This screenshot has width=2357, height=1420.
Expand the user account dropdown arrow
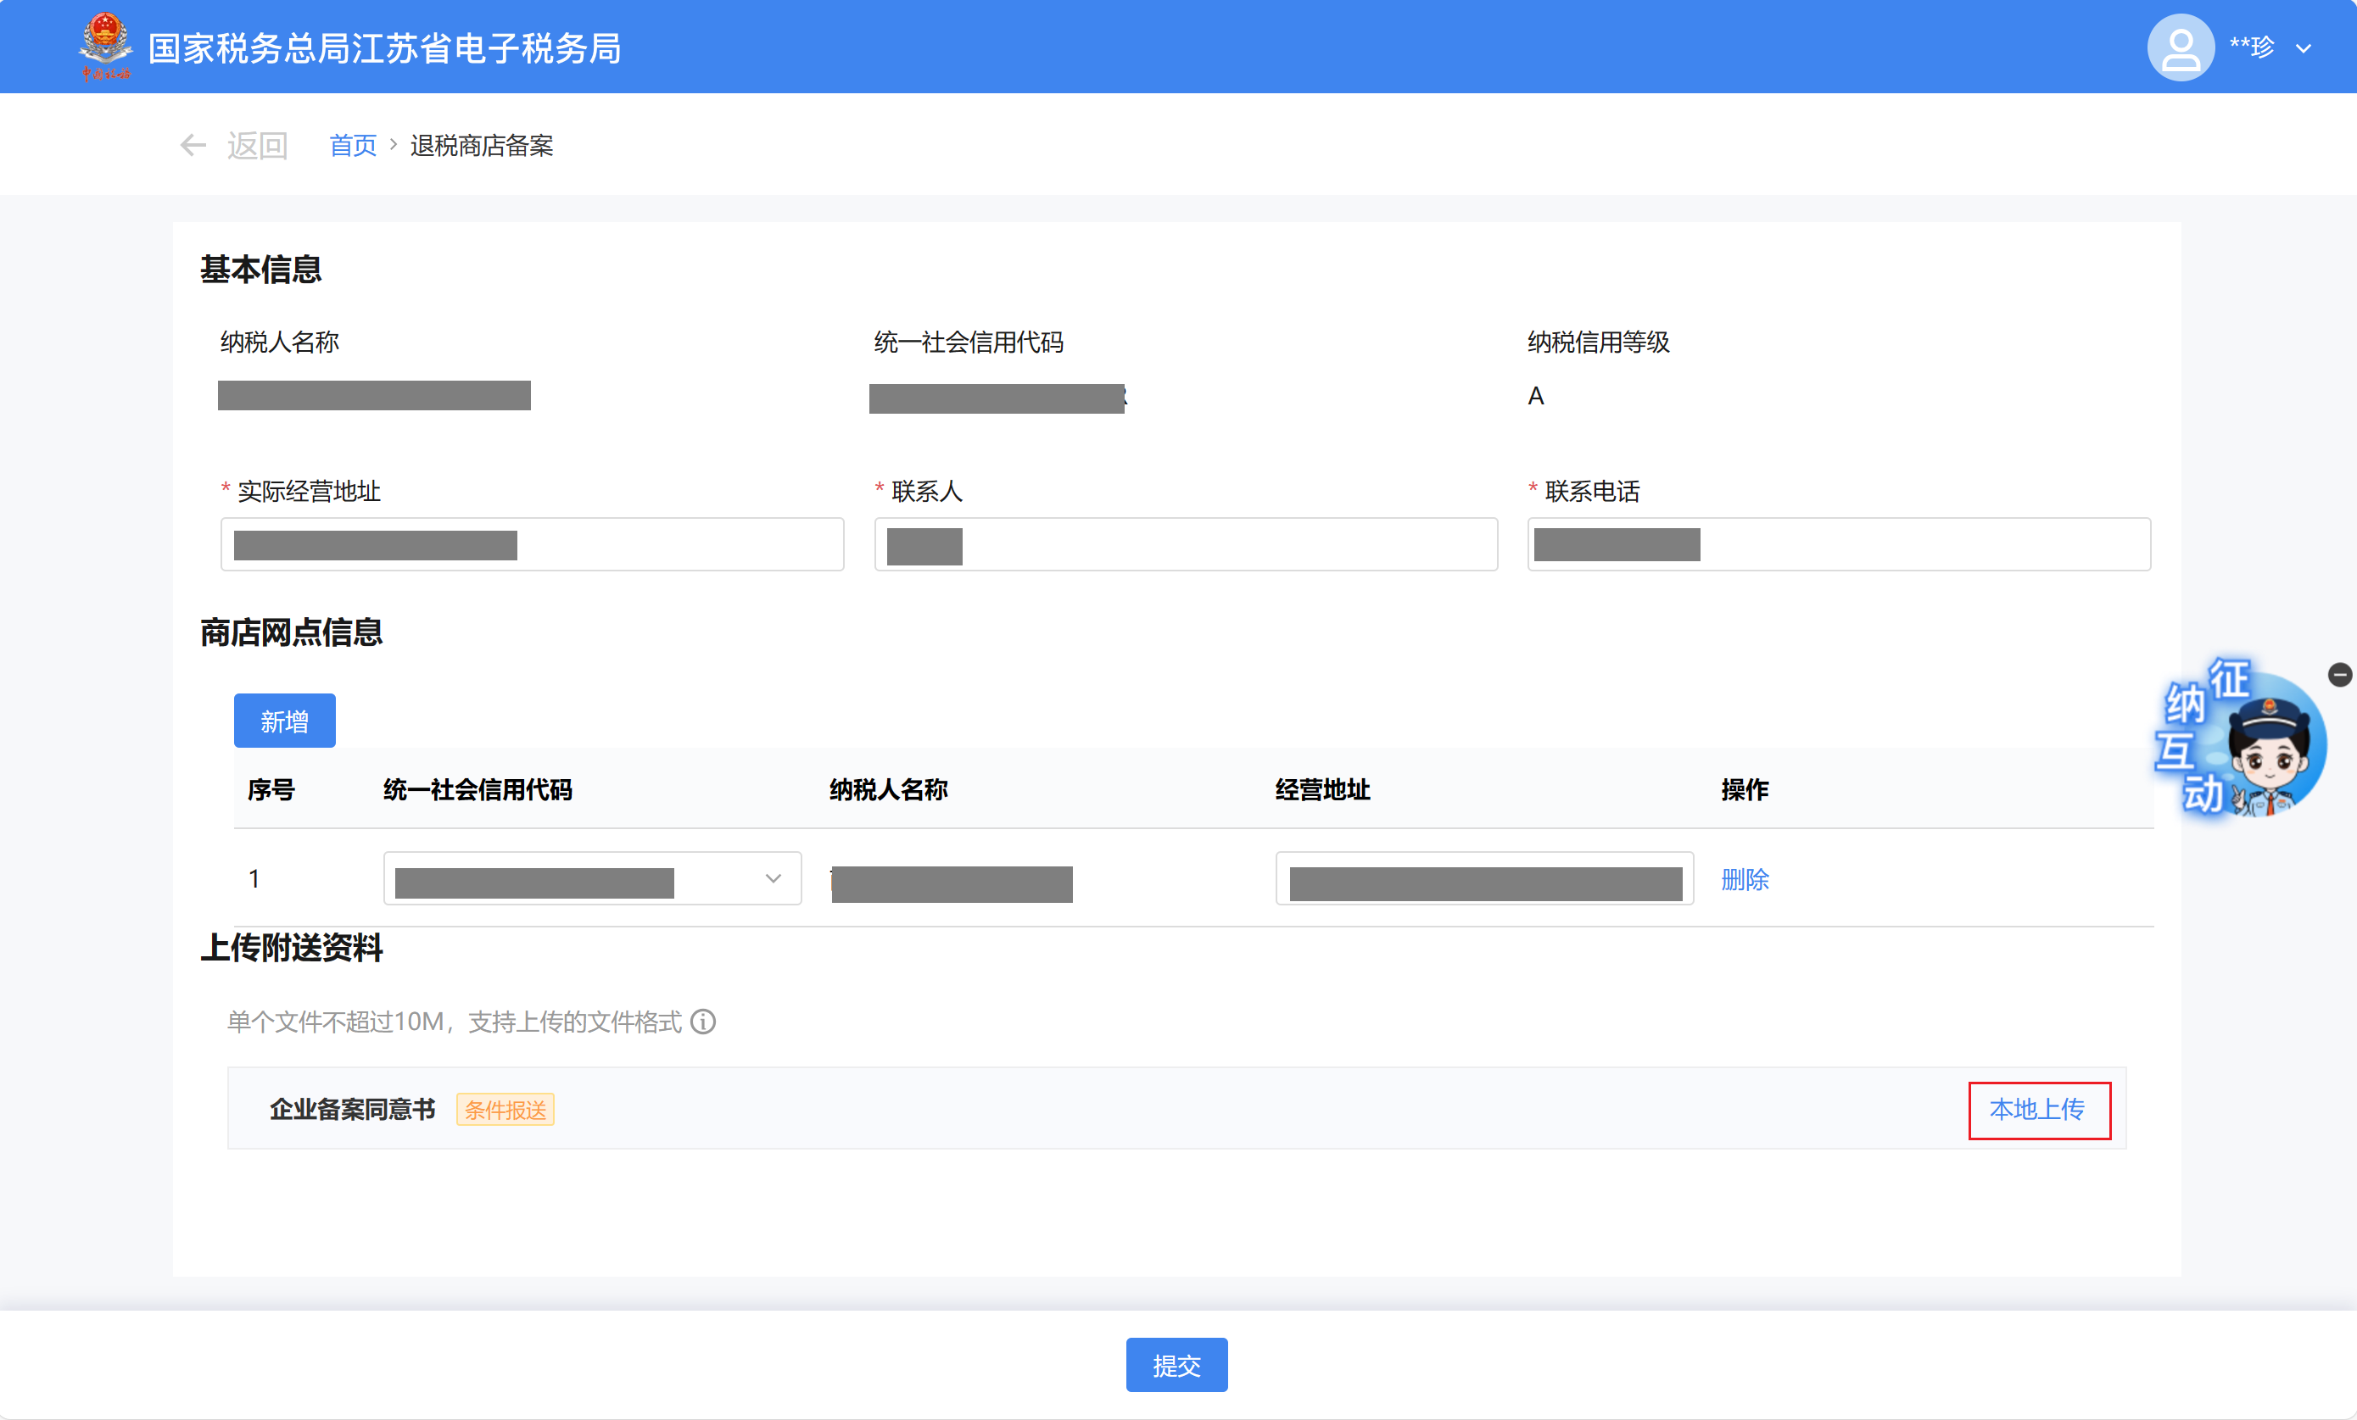coord(2304,49)
